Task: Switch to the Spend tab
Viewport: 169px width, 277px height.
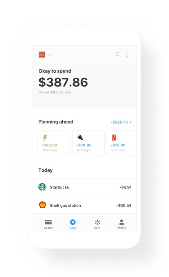Action: 48,224
